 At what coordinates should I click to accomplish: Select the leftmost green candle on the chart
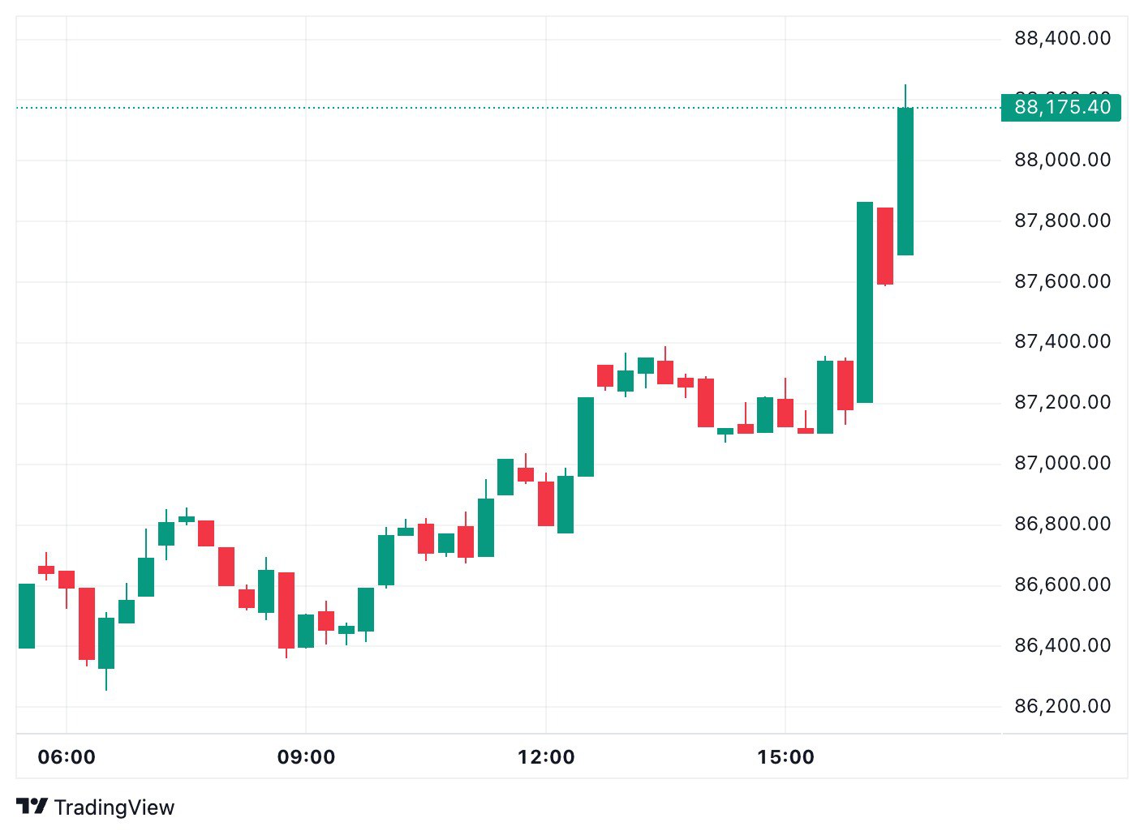click(27, 616)
